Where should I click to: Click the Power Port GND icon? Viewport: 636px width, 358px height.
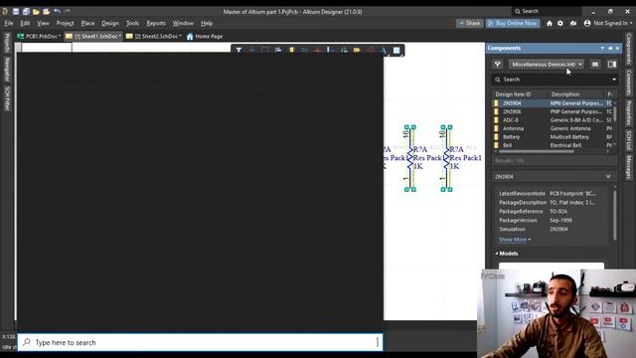point(318,51)
